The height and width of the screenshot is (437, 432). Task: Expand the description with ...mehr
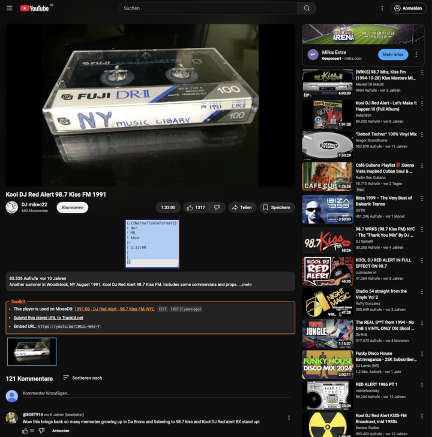point(245,285)
